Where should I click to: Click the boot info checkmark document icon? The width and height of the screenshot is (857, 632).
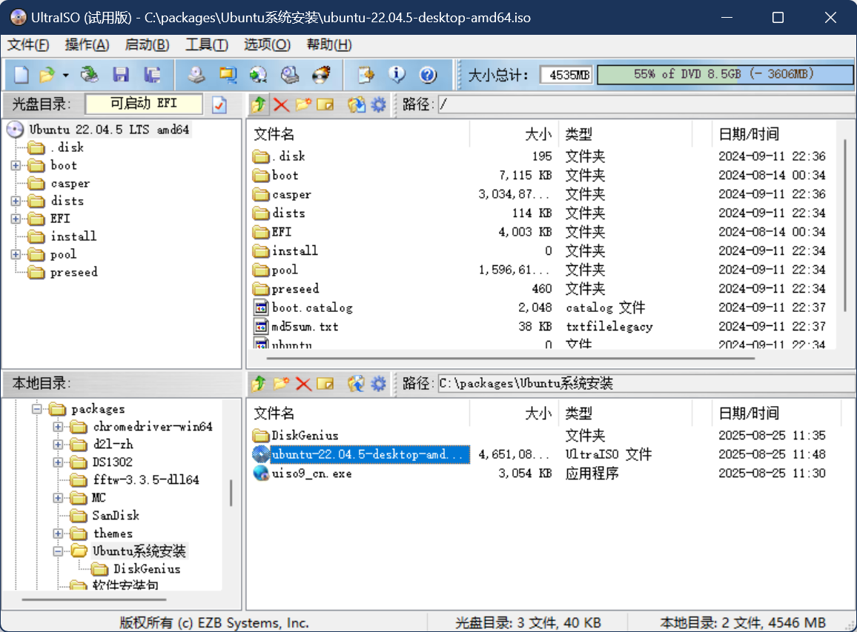point(219,104)
